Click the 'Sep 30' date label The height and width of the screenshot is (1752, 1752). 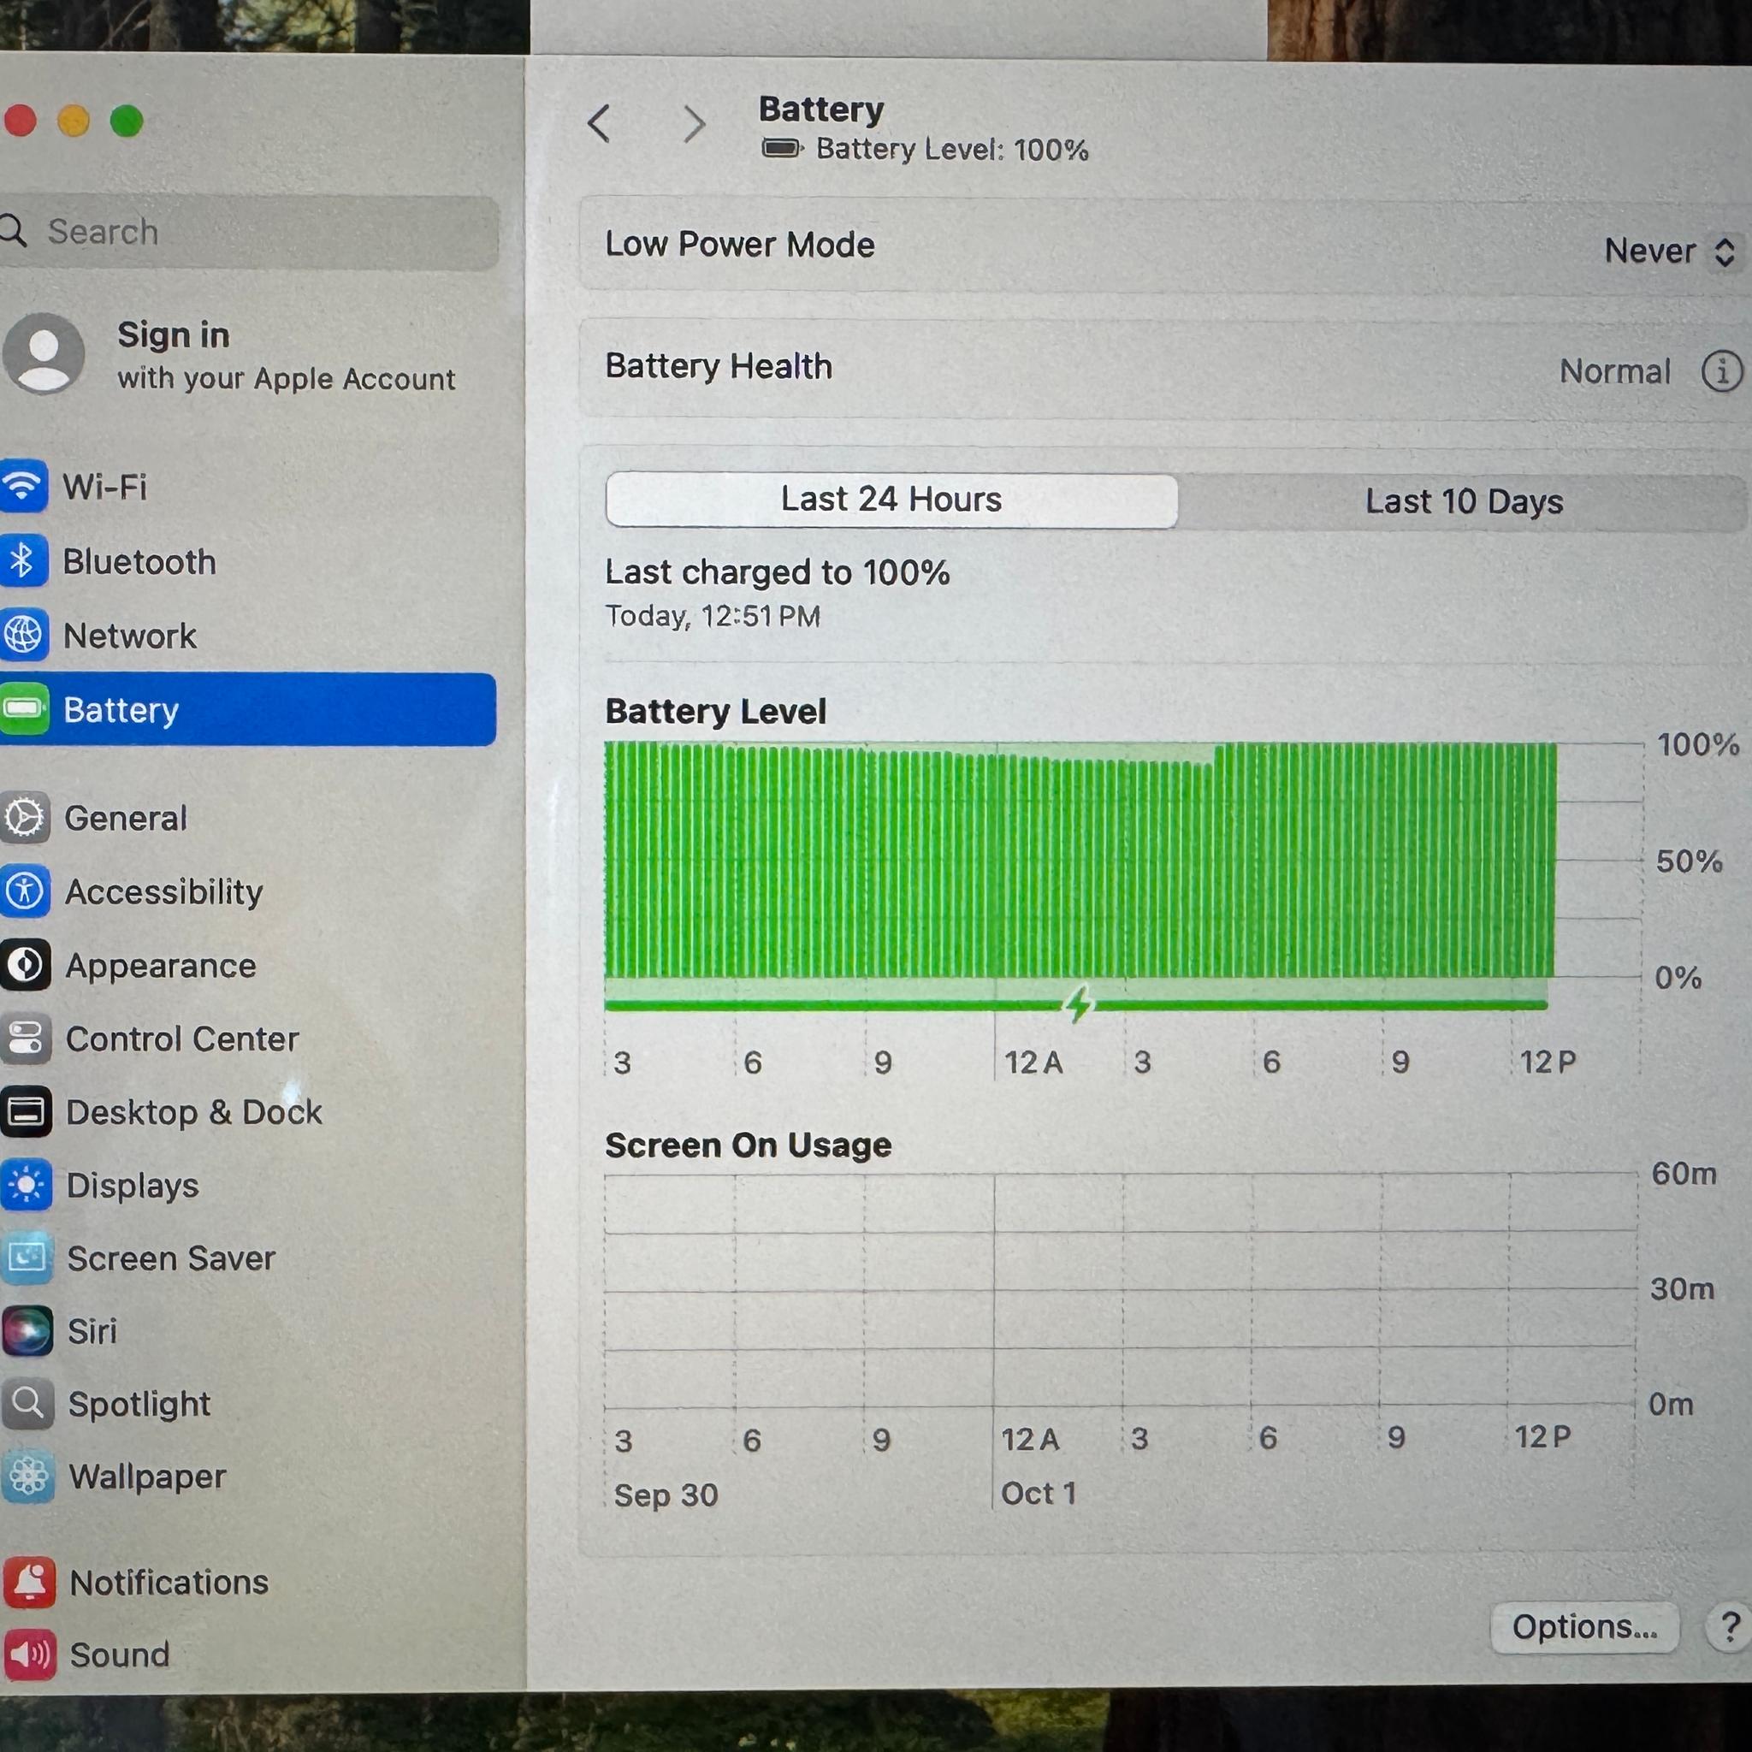[x=666, y=1495]
